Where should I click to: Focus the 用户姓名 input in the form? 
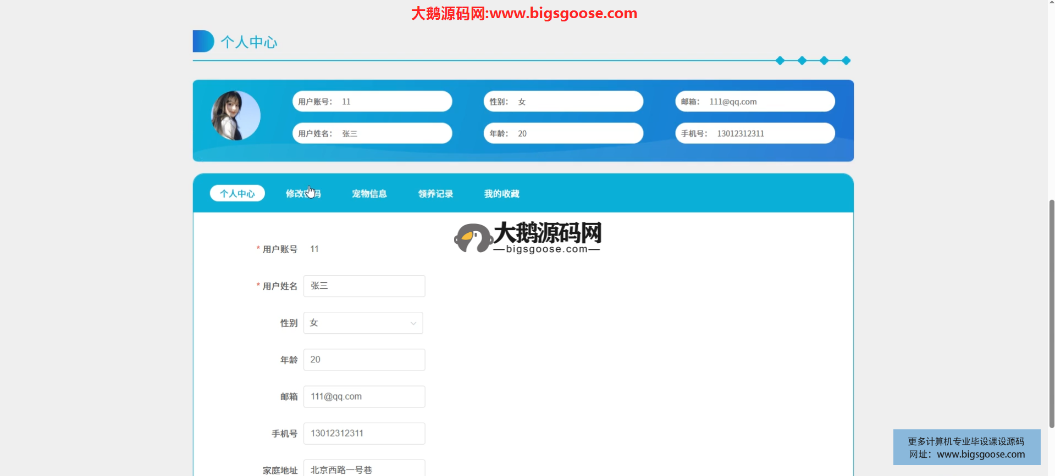tap(364, 286)
